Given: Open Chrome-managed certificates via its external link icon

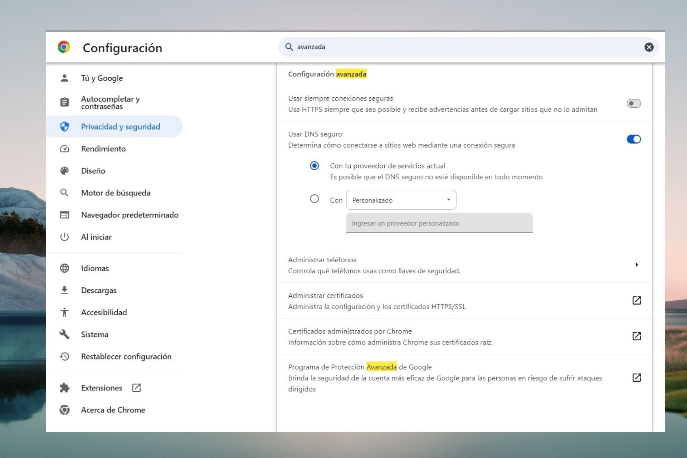Looking at the screenshot, I should pos(637,336).
